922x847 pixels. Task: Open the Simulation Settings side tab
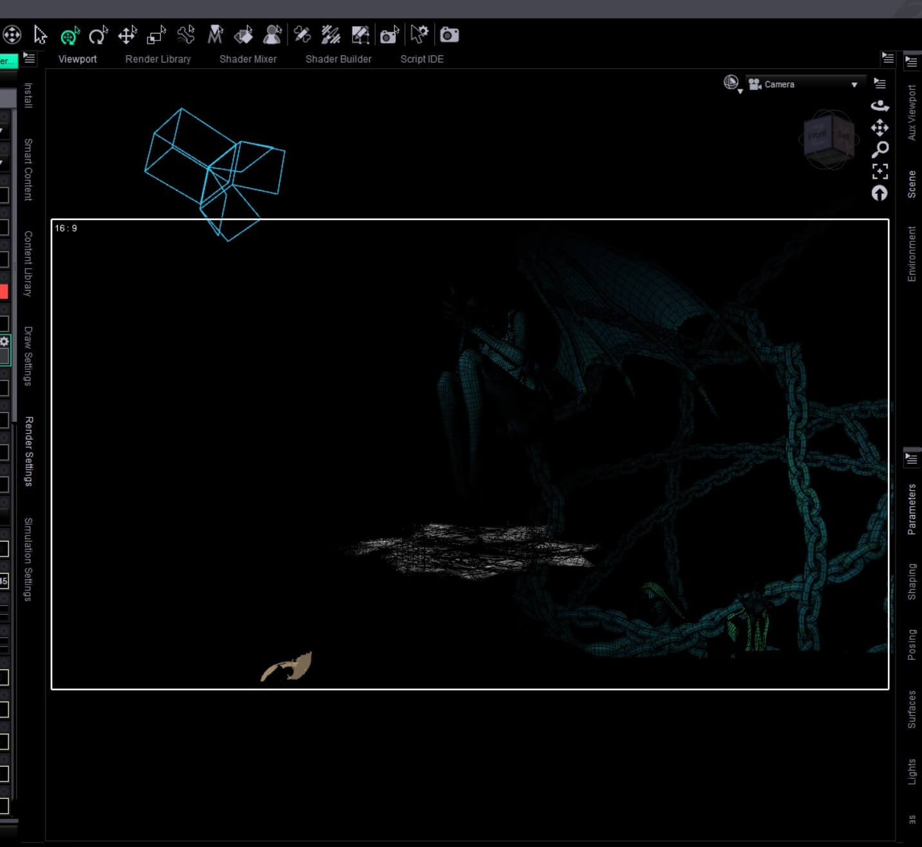(x=28, y=559)
